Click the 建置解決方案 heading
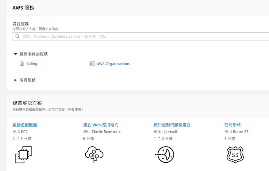This screenshot has height=171, width=269. pyautogui.click(x=27, y=103)
